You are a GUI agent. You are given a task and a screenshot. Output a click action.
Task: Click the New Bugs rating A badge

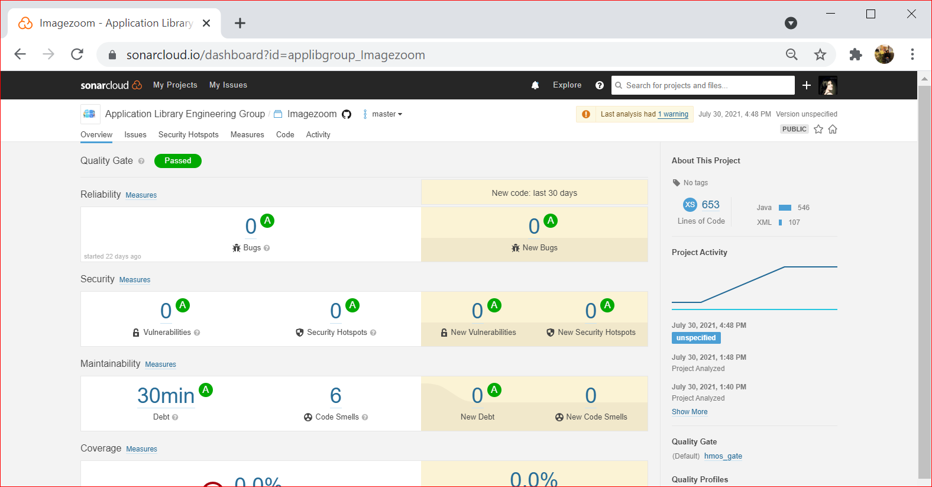551,221
